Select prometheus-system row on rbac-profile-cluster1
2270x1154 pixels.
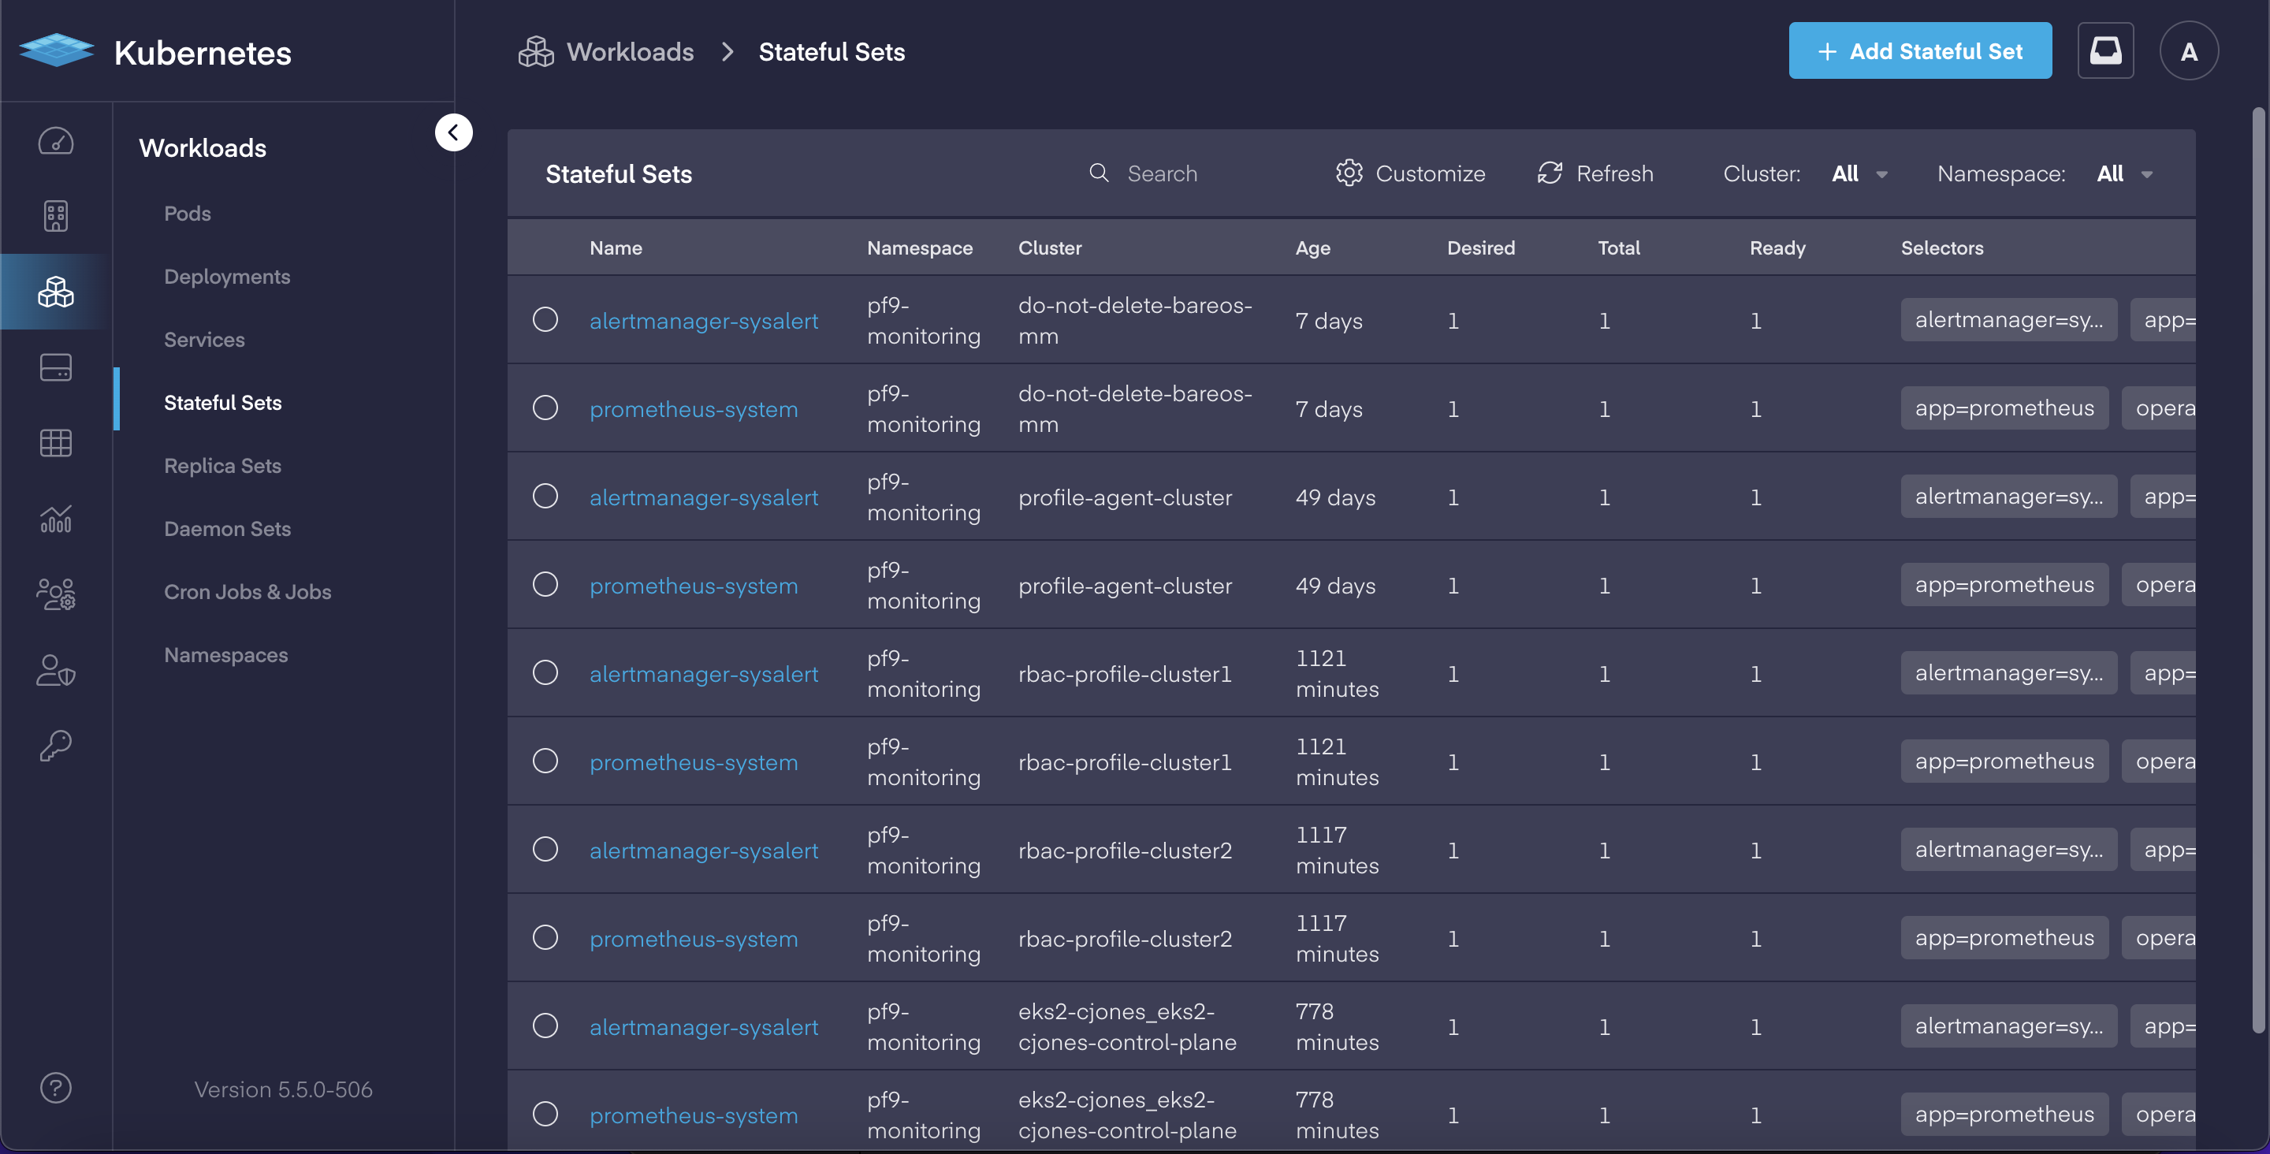[545, 761]
